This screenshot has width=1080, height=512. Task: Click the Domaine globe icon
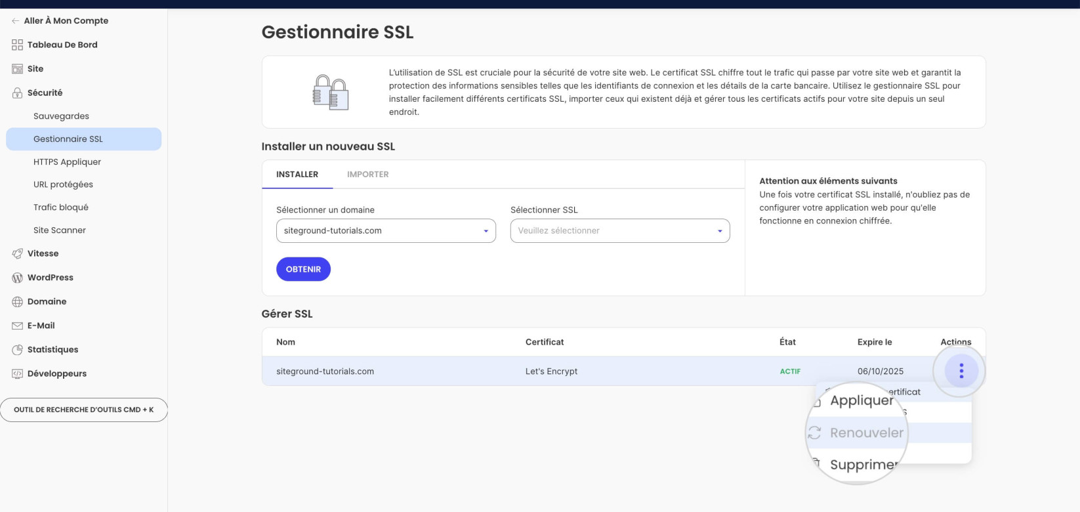pos(17,302)
